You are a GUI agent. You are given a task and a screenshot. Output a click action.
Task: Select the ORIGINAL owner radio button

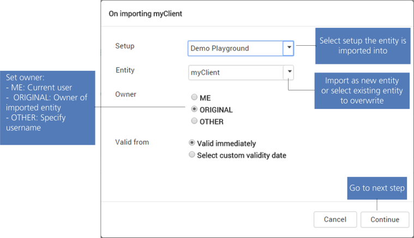pos(194,109)
